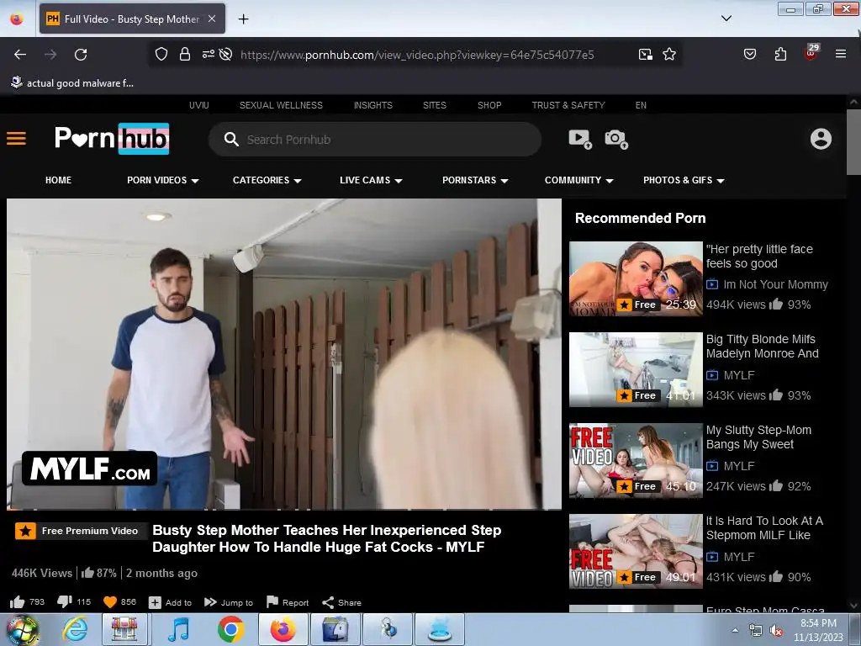Bookmark this page with the star icon

pos(669,55)
